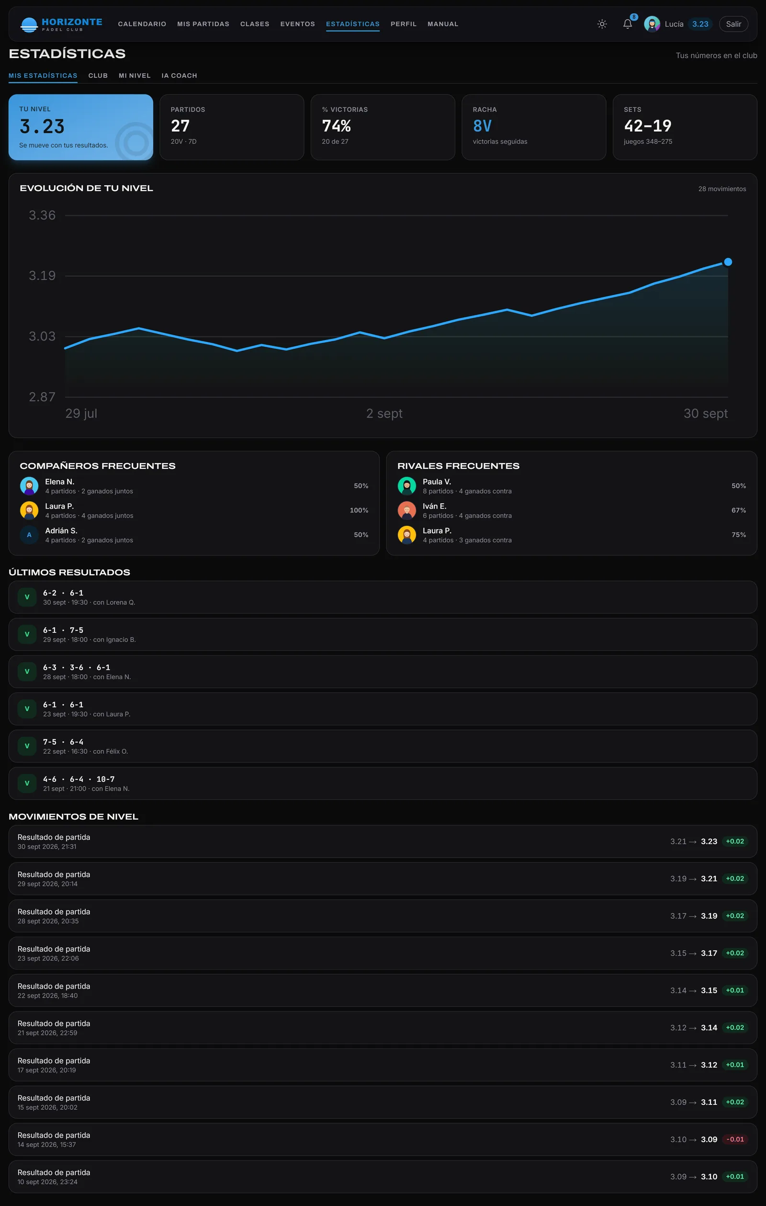766x1206 pixels.
Task: Click the '28 movimientos' label
Action: [722, 189]
